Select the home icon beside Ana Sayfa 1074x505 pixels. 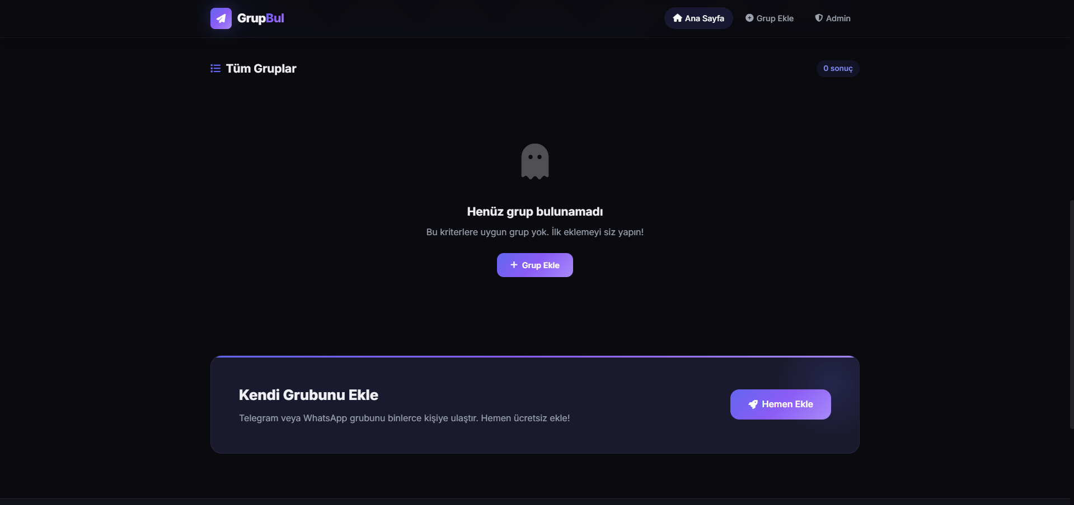coord(678,18)
